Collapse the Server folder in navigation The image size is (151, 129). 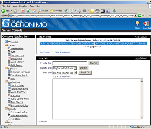(x=6, y=45)
